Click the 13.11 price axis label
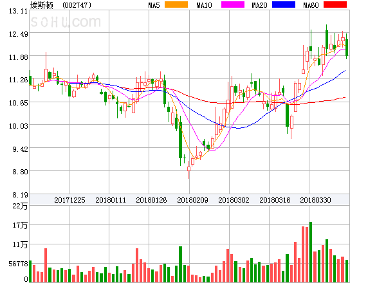 click(18, 11)
